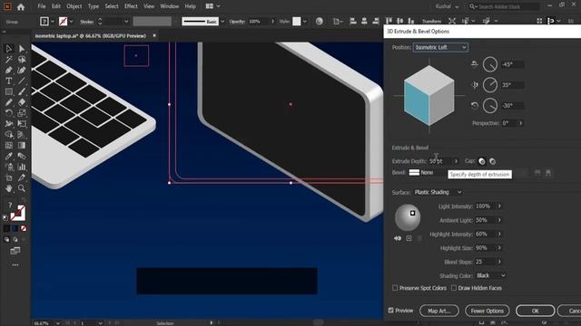Viewport: 581px width, 326px height.
Task: Set fill mode to None
Action: tap(24, 228)
